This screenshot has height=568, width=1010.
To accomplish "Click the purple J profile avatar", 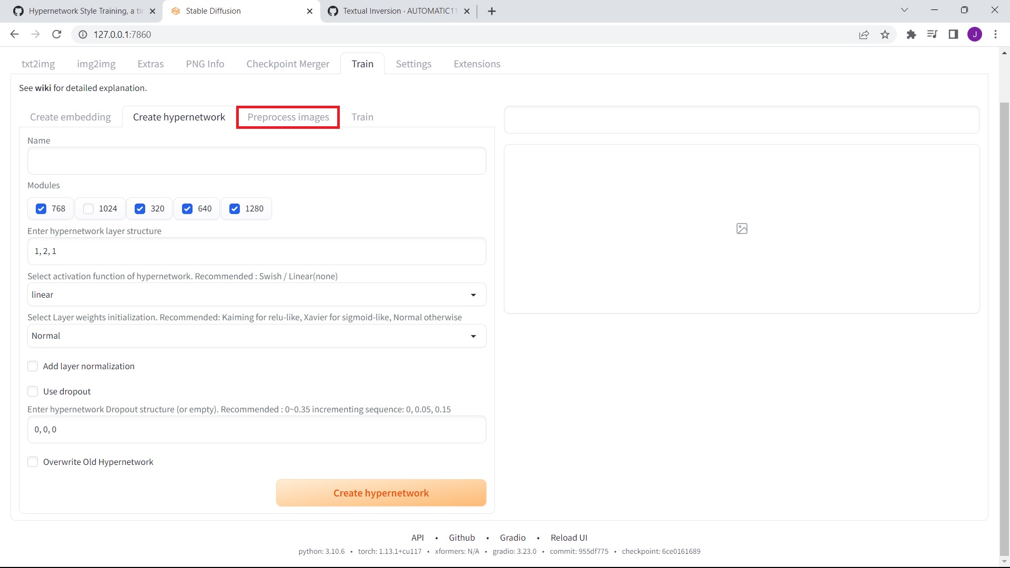I will pos(974,34).
